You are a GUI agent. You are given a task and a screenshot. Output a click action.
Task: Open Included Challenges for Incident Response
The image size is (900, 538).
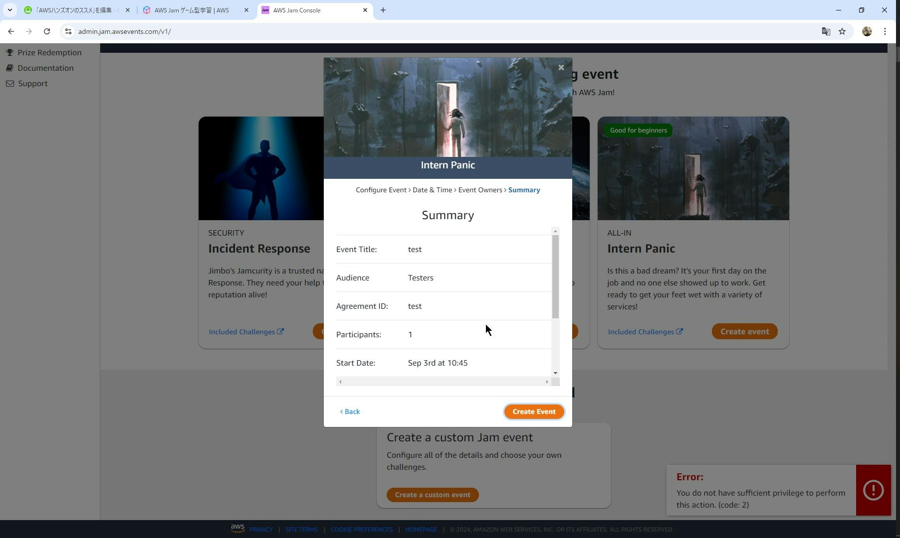click(x=246, y=332)
